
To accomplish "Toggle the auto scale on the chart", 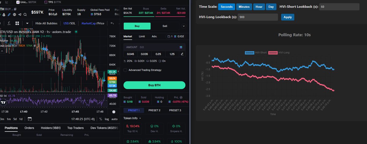I will point(114,119).
